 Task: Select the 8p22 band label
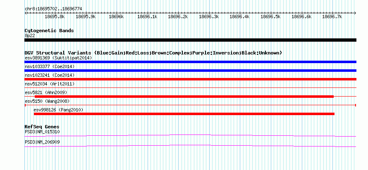coord(30,35)
